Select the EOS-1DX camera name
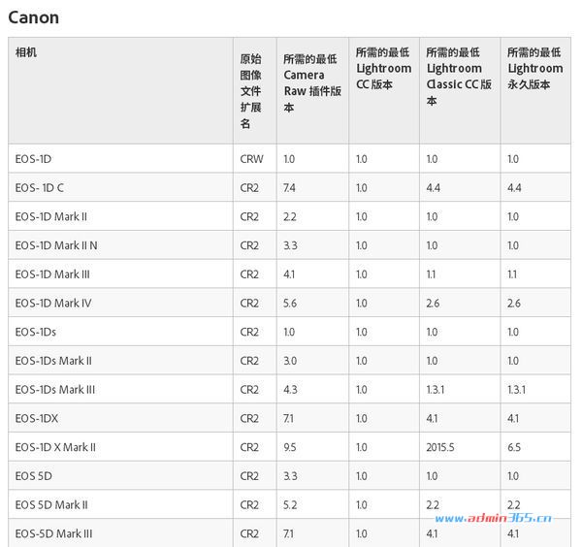 (37, 418)
